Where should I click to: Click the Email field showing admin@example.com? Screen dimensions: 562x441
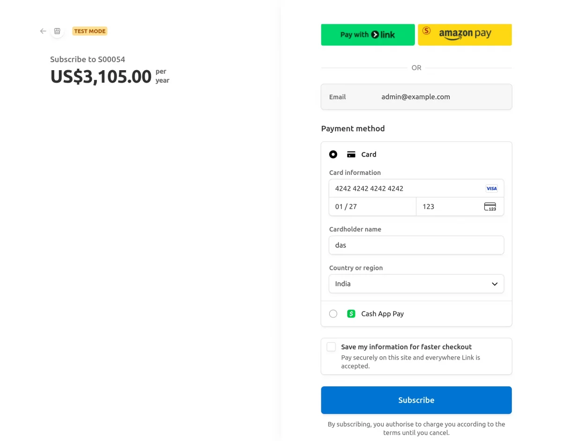(x=416, y=97)
